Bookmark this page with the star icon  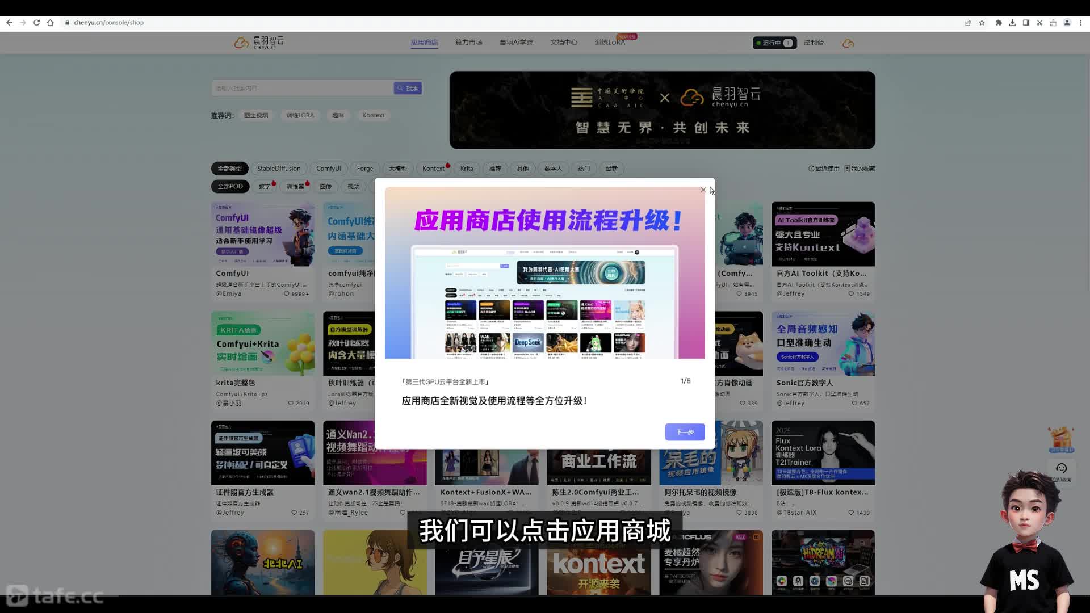[x=982, y=23]
